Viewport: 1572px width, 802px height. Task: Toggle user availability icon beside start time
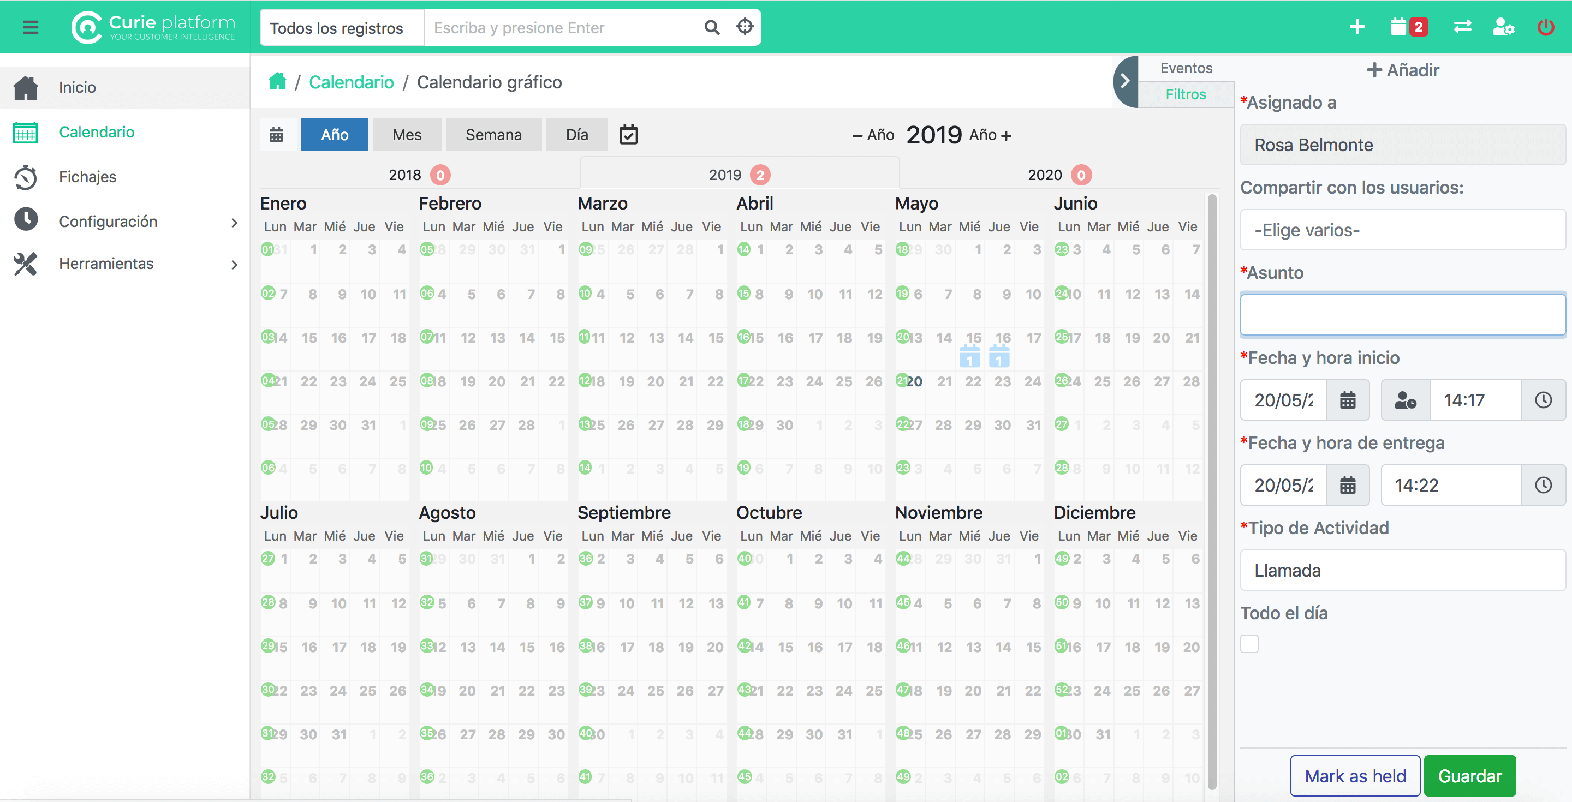click(1405, 400)
